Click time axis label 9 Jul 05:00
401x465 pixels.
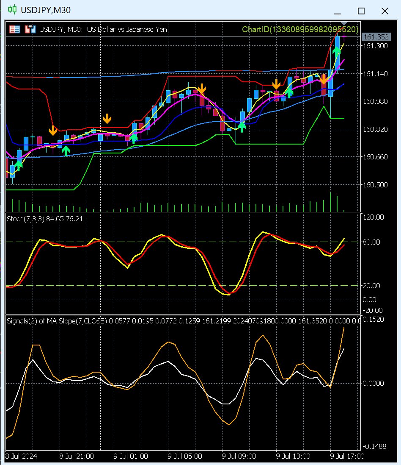[185, 456]
